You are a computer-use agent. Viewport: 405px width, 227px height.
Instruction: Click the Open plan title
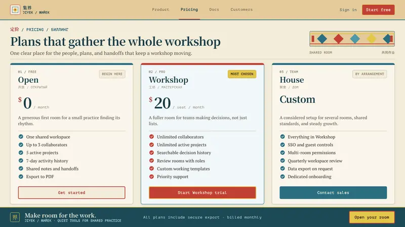[x=28, y=80]
